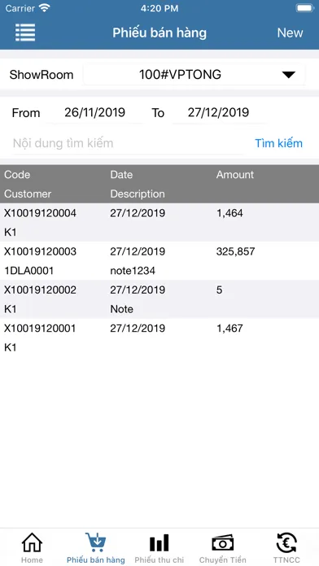The width and height of the screenshot is (319, 566).
Task: Switch to Chuyển Tiền tab label
Action: click(223, 560)
